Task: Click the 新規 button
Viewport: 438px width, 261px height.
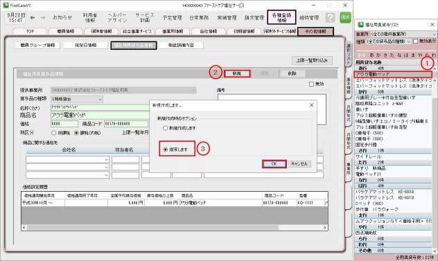Action: point(237,73)
